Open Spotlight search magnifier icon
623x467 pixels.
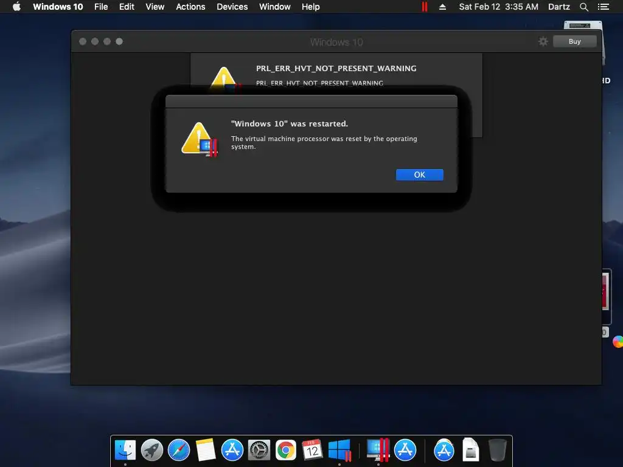coord(583,7)
